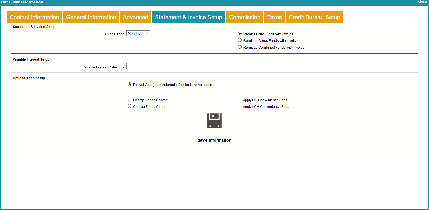
Task: Click the Edit Client Information title
Action: [22, 2]
